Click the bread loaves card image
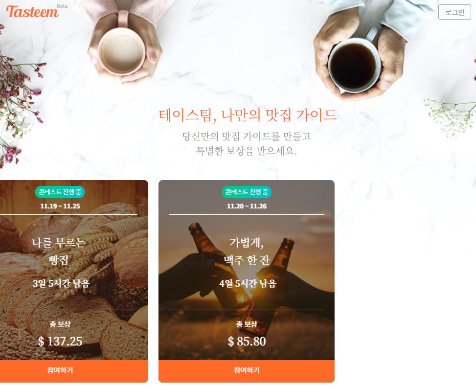 tap(74, 270)
